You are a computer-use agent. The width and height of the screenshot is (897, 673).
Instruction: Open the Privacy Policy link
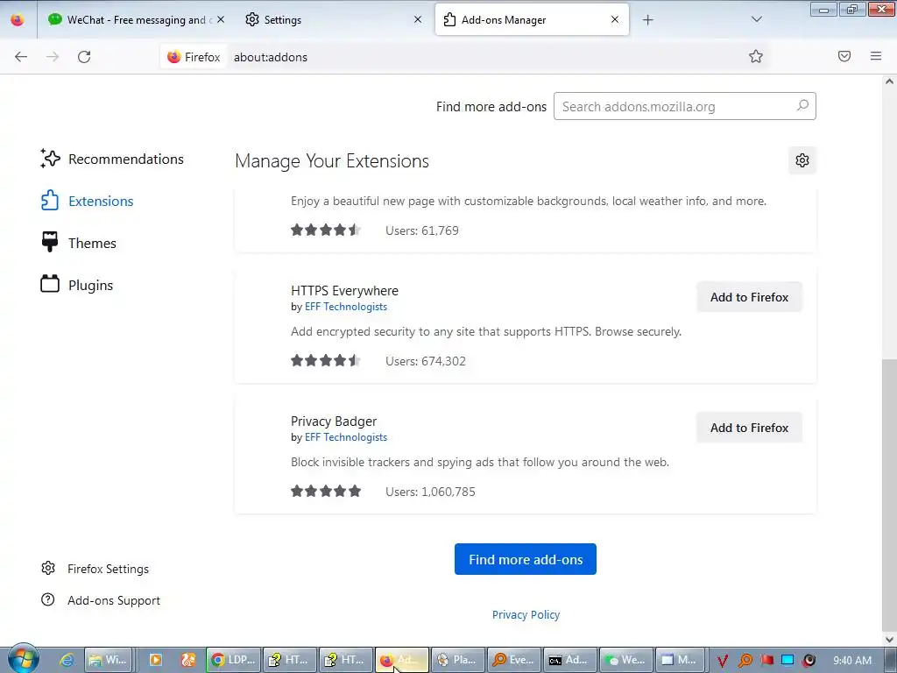[526, 614]
